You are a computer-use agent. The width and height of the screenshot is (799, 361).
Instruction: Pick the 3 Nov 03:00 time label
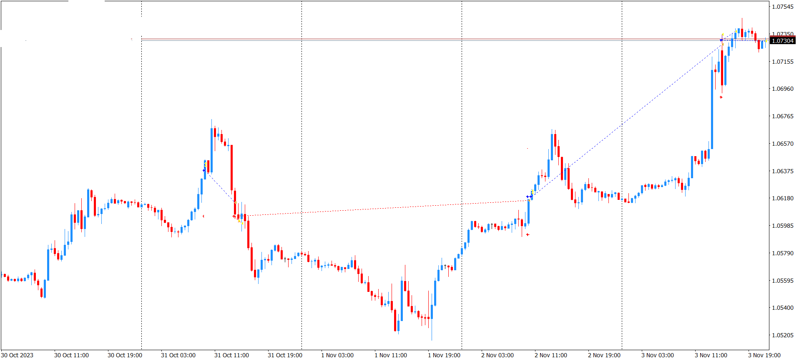coord(658,355)
